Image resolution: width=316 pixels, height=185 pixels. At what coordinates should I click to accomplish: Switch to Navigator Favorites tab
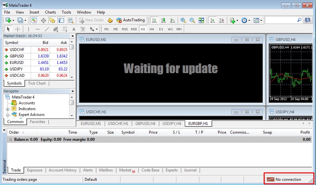coord(37,122)
